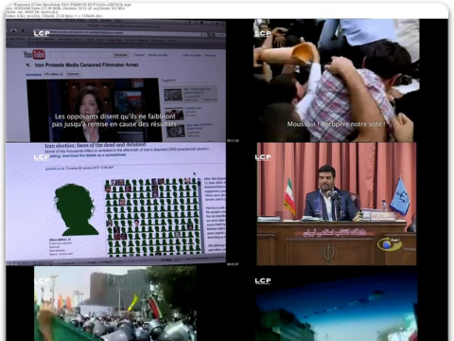454x341 pixels.
Task: Click the large green silhouette portrait
Action: pyautogui.click(x=76, y=209)
